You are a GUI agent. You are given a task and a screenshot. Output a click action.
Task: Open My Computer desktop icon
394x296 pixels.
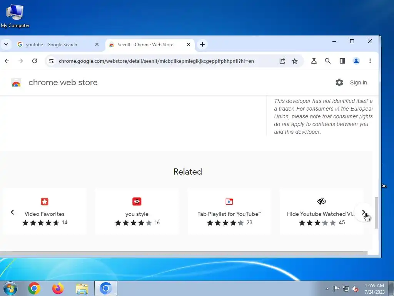(x=15, y=16)
